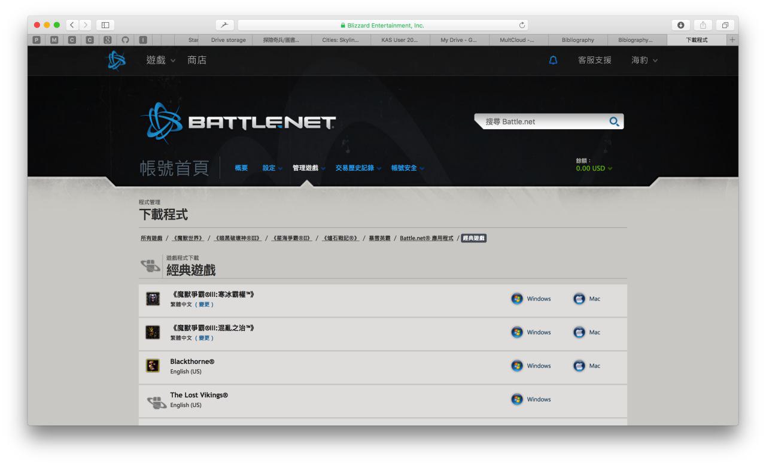Image resolution: width=766 pixels, height=465 pixels.
Task: Expand the 遊戲 menu in top navigation
Action: 161,60
